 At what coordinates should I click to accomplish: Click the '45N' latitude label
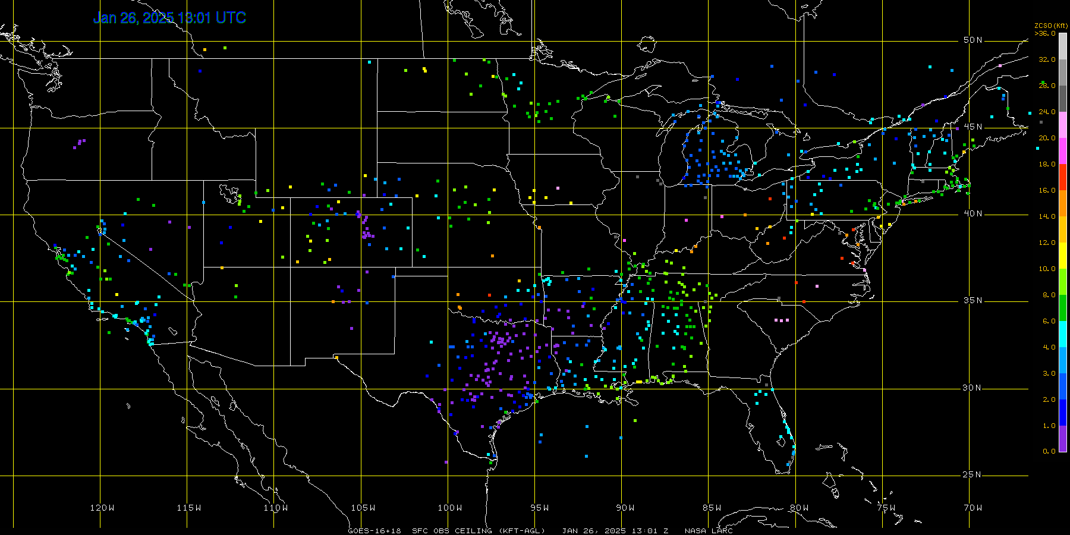(x=973, y=127)
